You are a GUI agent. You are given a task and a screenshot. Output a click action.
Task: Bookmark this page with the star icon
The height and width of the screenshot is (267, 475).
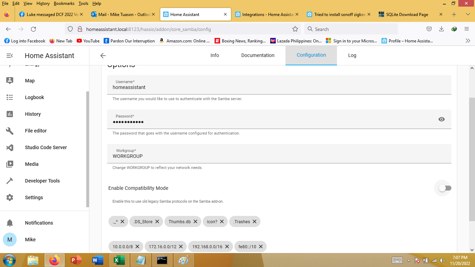coord(295,29)
